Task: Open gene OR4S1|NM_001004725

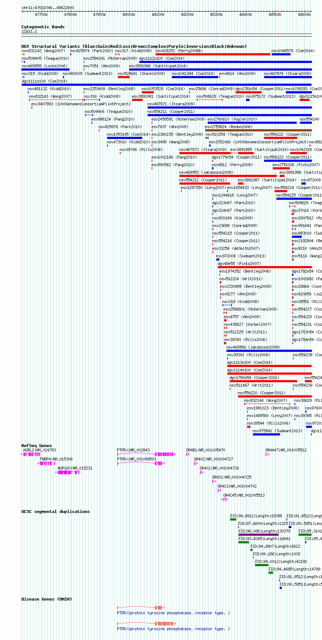Action: tap(232, 477)
